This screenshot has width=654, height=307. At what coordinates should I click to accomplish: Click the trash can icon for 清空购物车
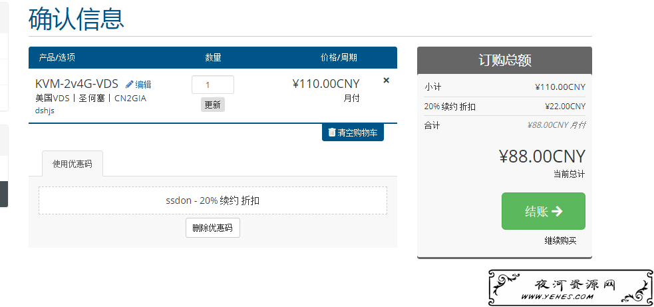click(x=331, y=133)
